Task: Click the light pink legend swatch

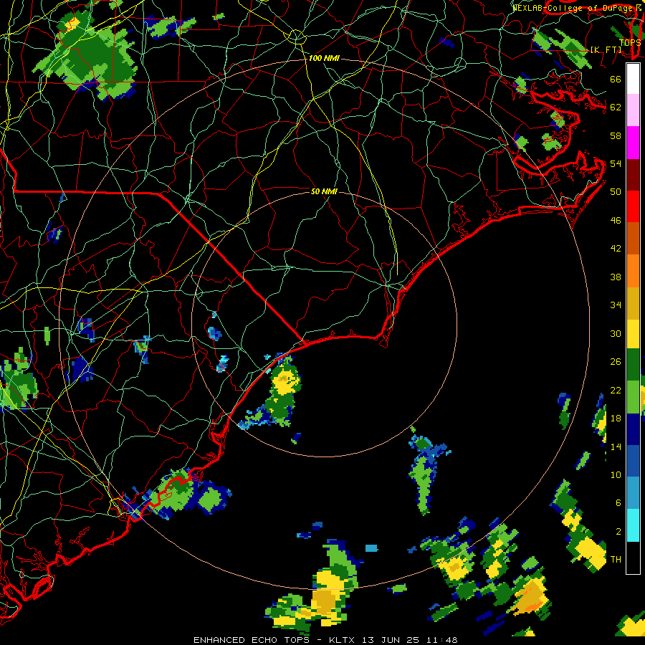Action: [x=633, y=110]
